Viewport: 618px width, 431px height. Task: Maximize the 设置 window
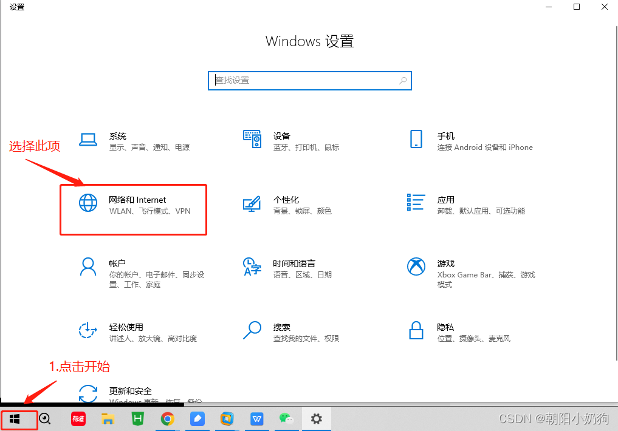coord(577,7)
